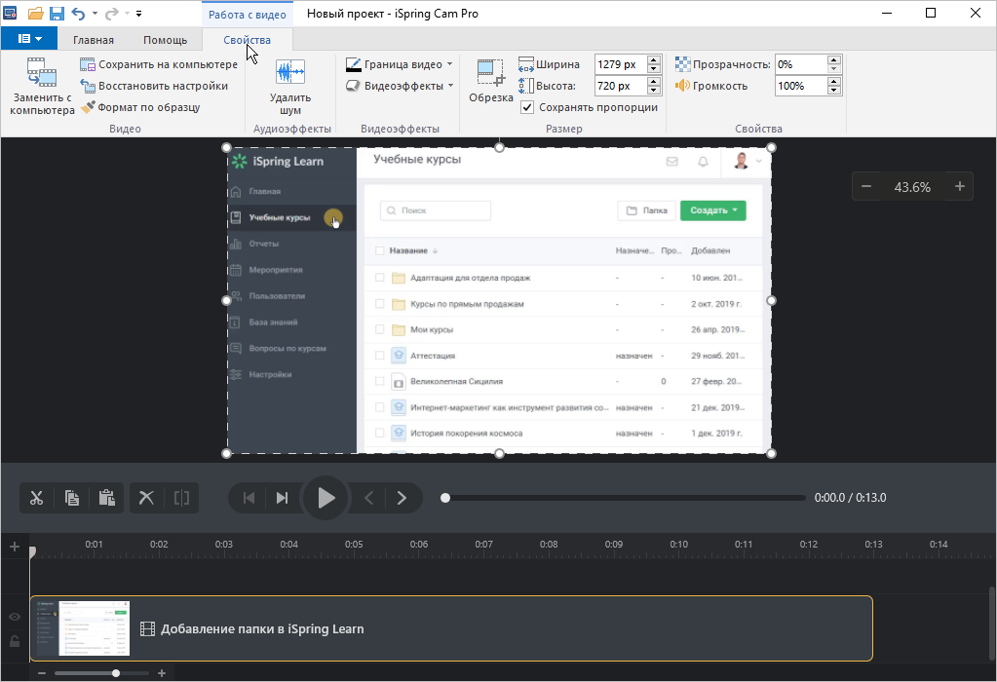Jump to the end of the video
The image size is (997, 682).
click(283, 498)
